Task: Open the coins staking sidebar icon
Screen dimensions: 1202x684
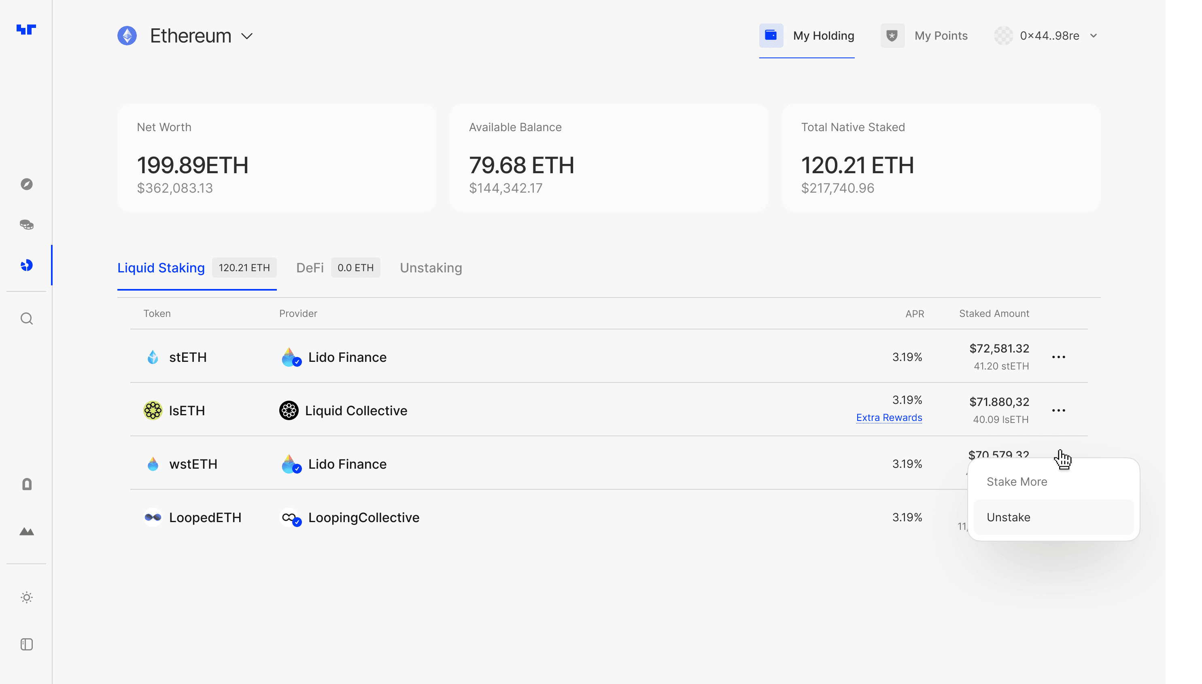Action: coord(27,225)
